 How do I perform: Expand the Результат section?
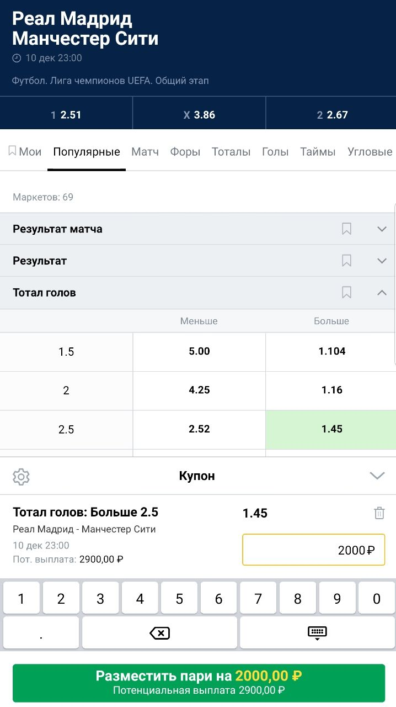tap(382, 261)
